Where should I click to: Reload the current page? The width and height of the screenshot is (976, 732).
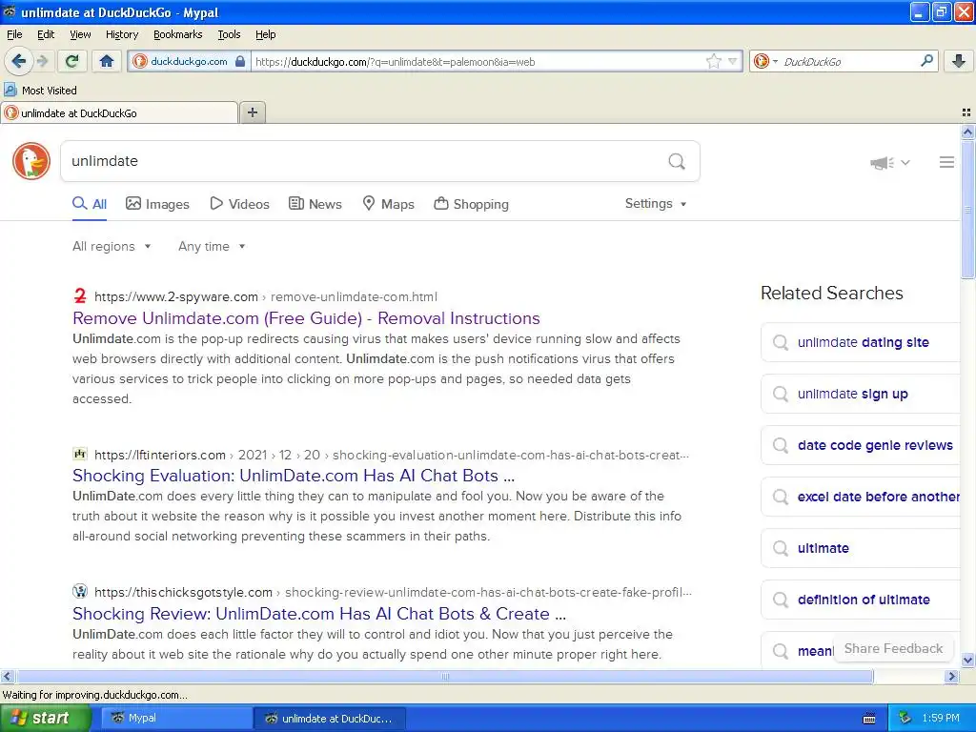point(71,61)
